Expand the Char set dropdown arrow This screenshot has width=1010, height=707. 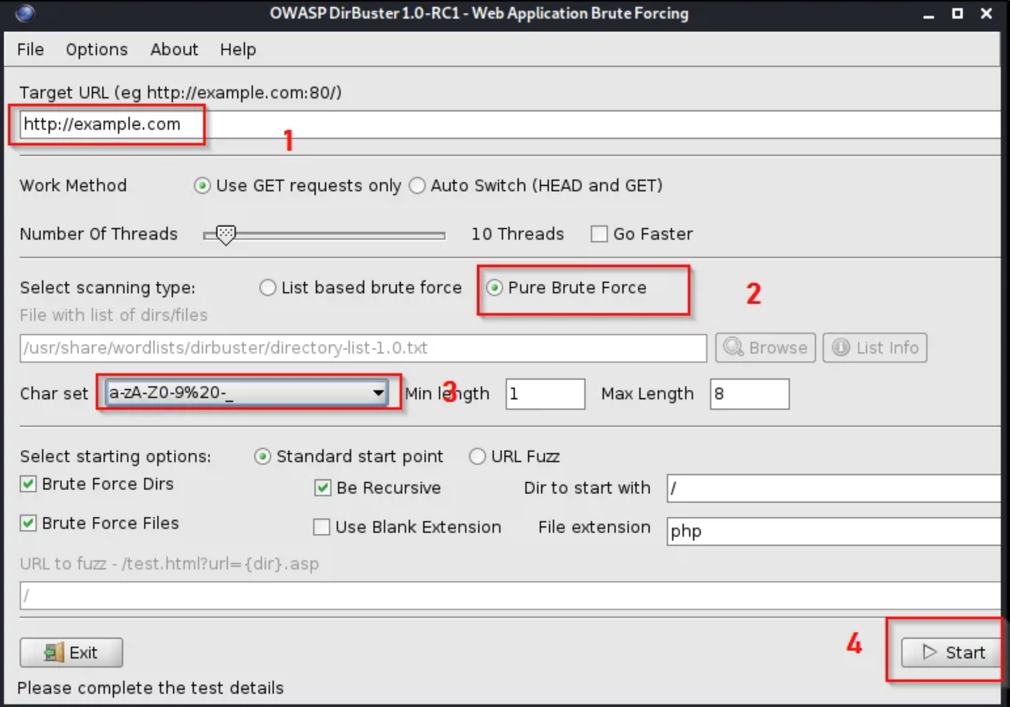click(378, 393)
